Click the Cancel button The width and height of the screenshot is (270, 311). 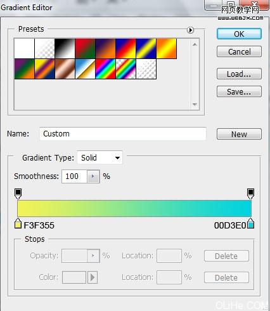click(x=239, y=51)
